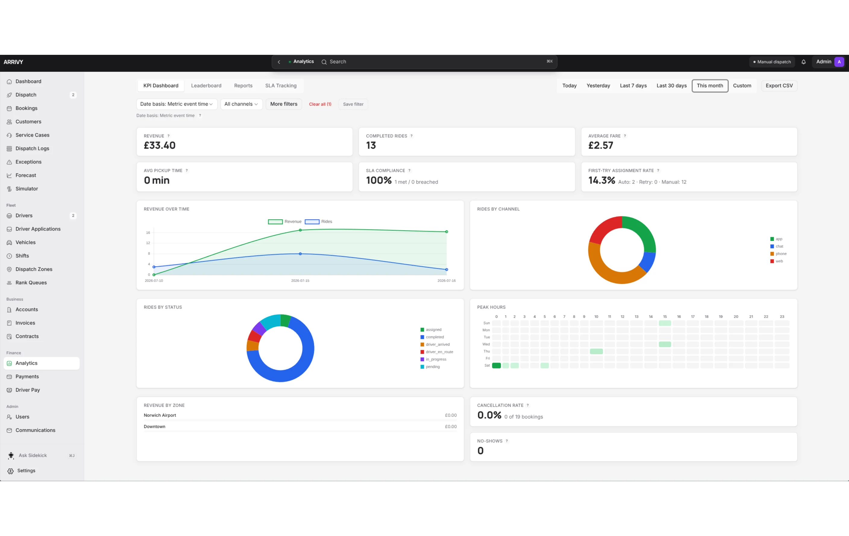Image resolution: width=849 pixels, height=536 pixels.
Task: Click the Service Cases headset icon
Action: [9, 135]
